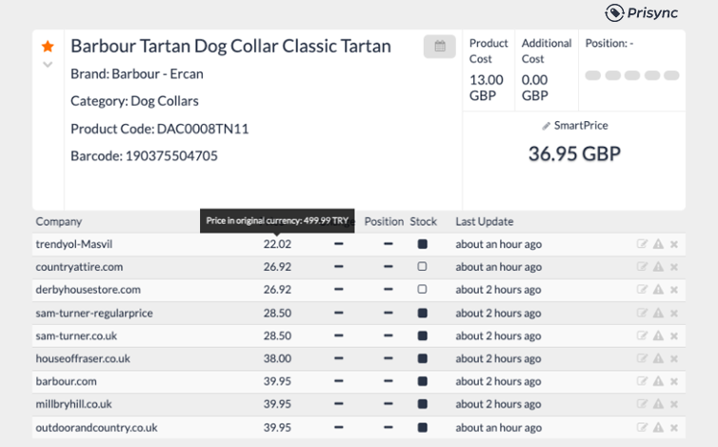
Task: Delete the derbyhousestore.com competitor row
Action: click(x=674, y=290)
